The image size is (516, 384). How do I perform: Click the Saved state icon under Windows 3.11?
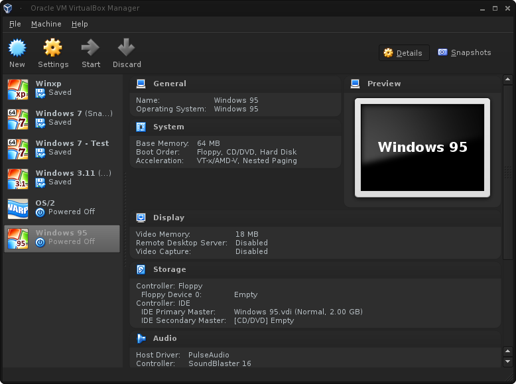tap(40, 183)
